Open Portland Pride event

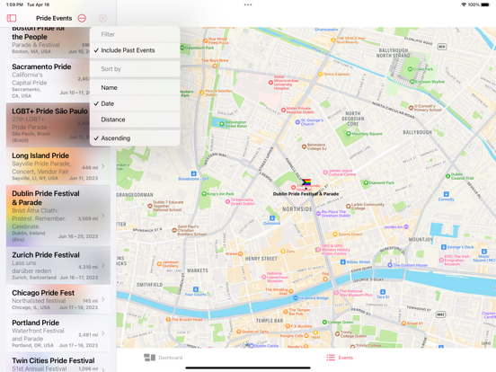click(x=58, y=333)
